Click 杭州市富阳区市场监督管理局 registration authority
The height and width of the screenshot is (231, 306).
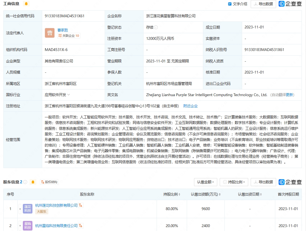point(169,84)
